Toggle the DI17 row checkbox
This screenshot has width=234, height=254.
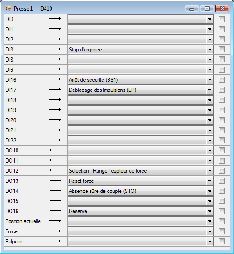pyautogui.click(x=222, y=90)
